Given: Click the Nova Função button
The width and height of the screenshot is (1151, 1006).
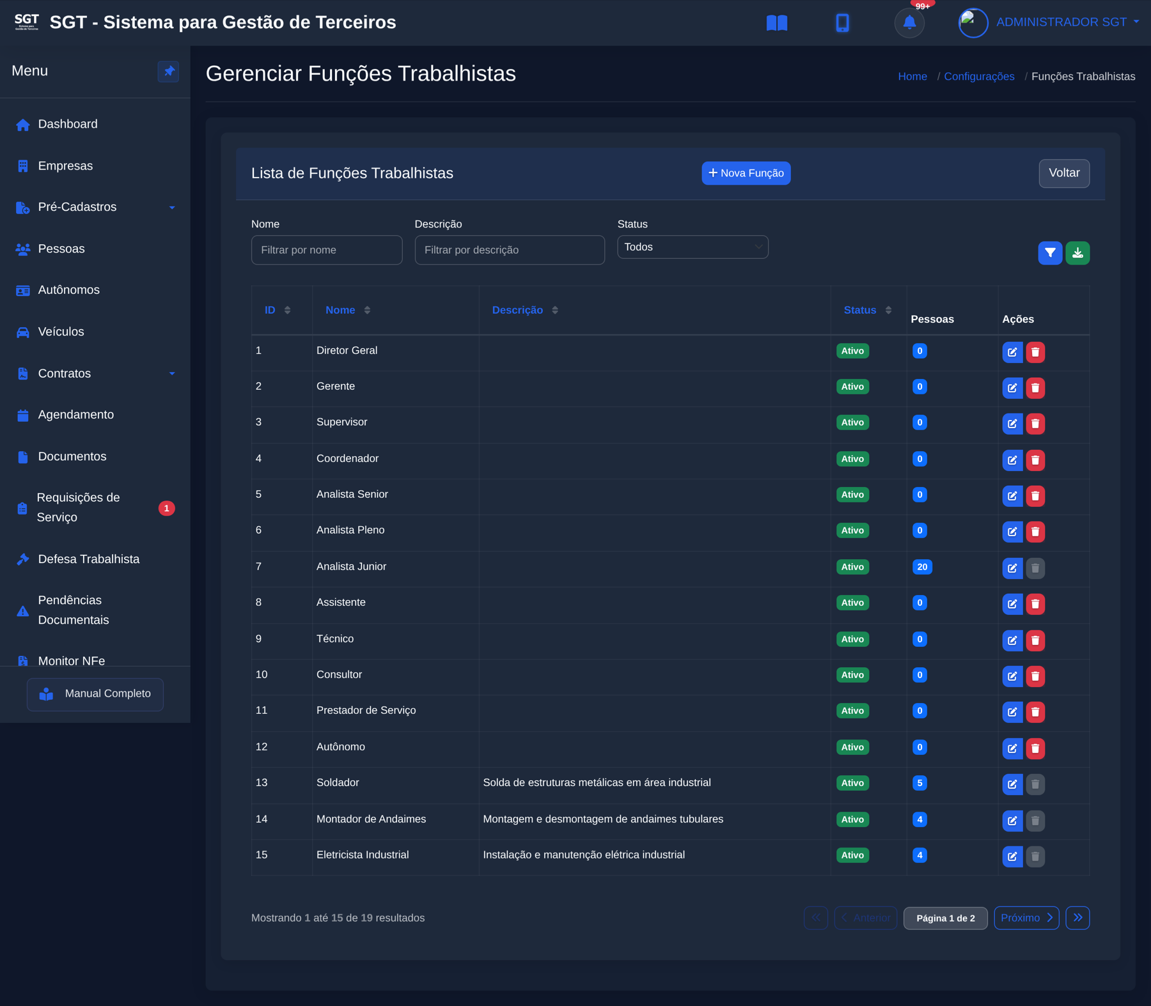Looking at the screenshot, I should (x=746, y=173).
